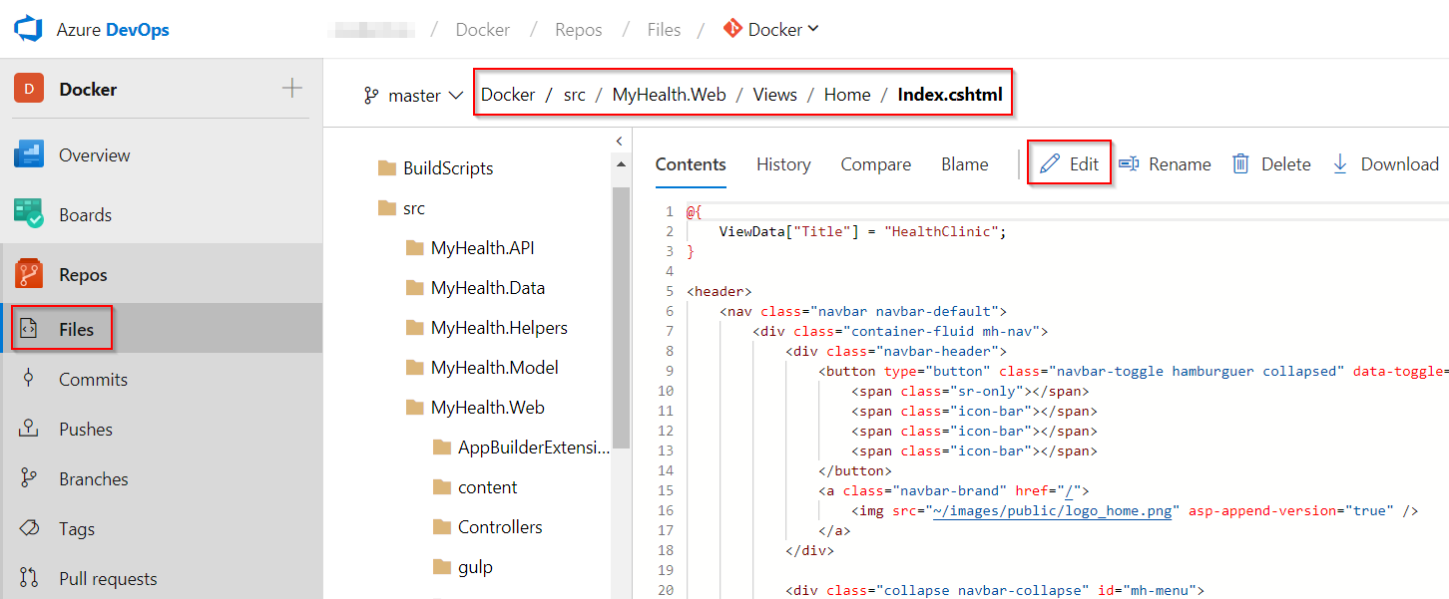Click the "HealthClinic" string in the code
The width and height of the screenshot is (1449, 599).
click(x=942, y=231)
